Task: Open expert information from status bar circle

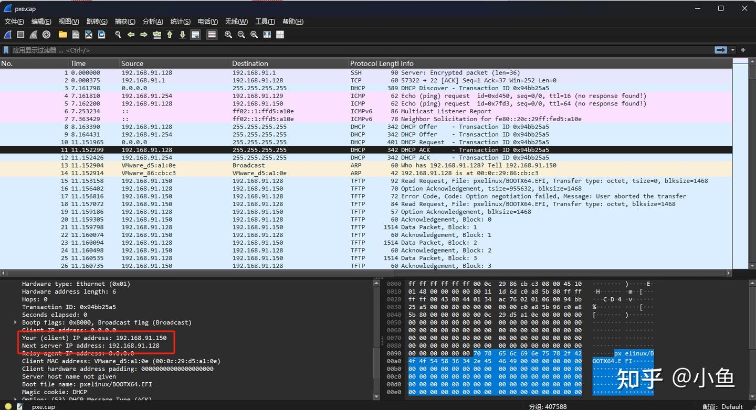Action: coord(8,406)
